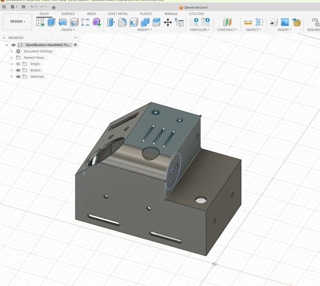Screen dimensions: 320x286
Task: Open the Change Parameters table icon
Action: (x=179, y=22)
